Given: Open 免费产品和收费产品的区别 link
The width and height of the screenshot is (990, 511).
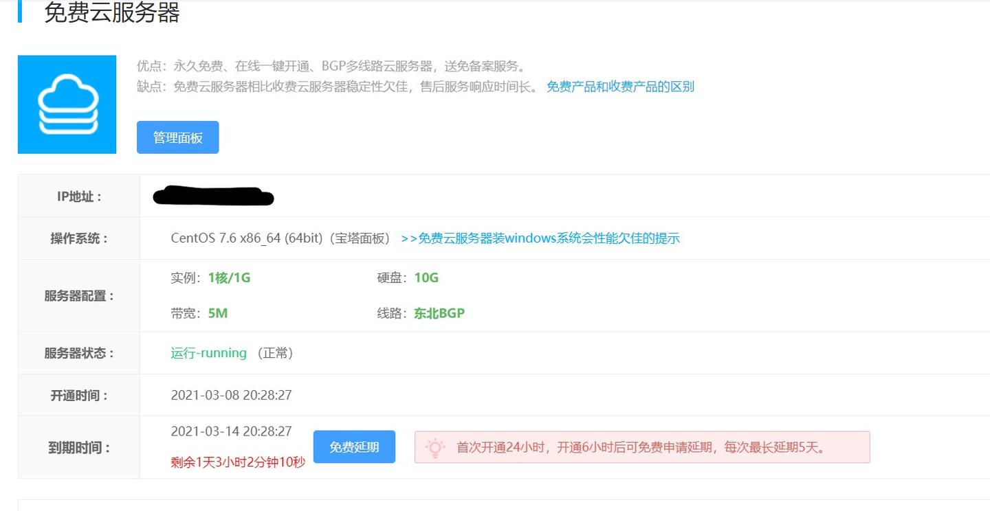Looking at the screenshot, I should (x=620, y=87).
